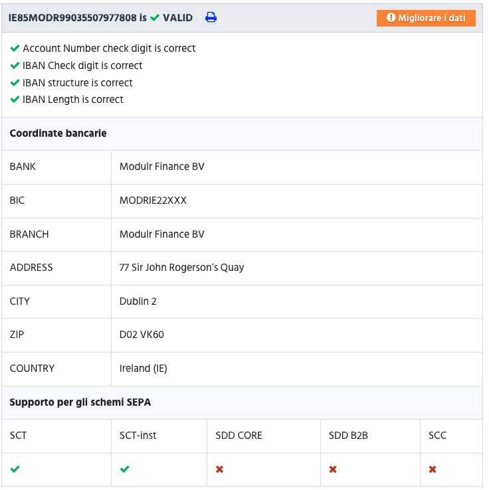Click the blue print icon
The width and height of the screenshot is (489, 490).
pos(211,17)
